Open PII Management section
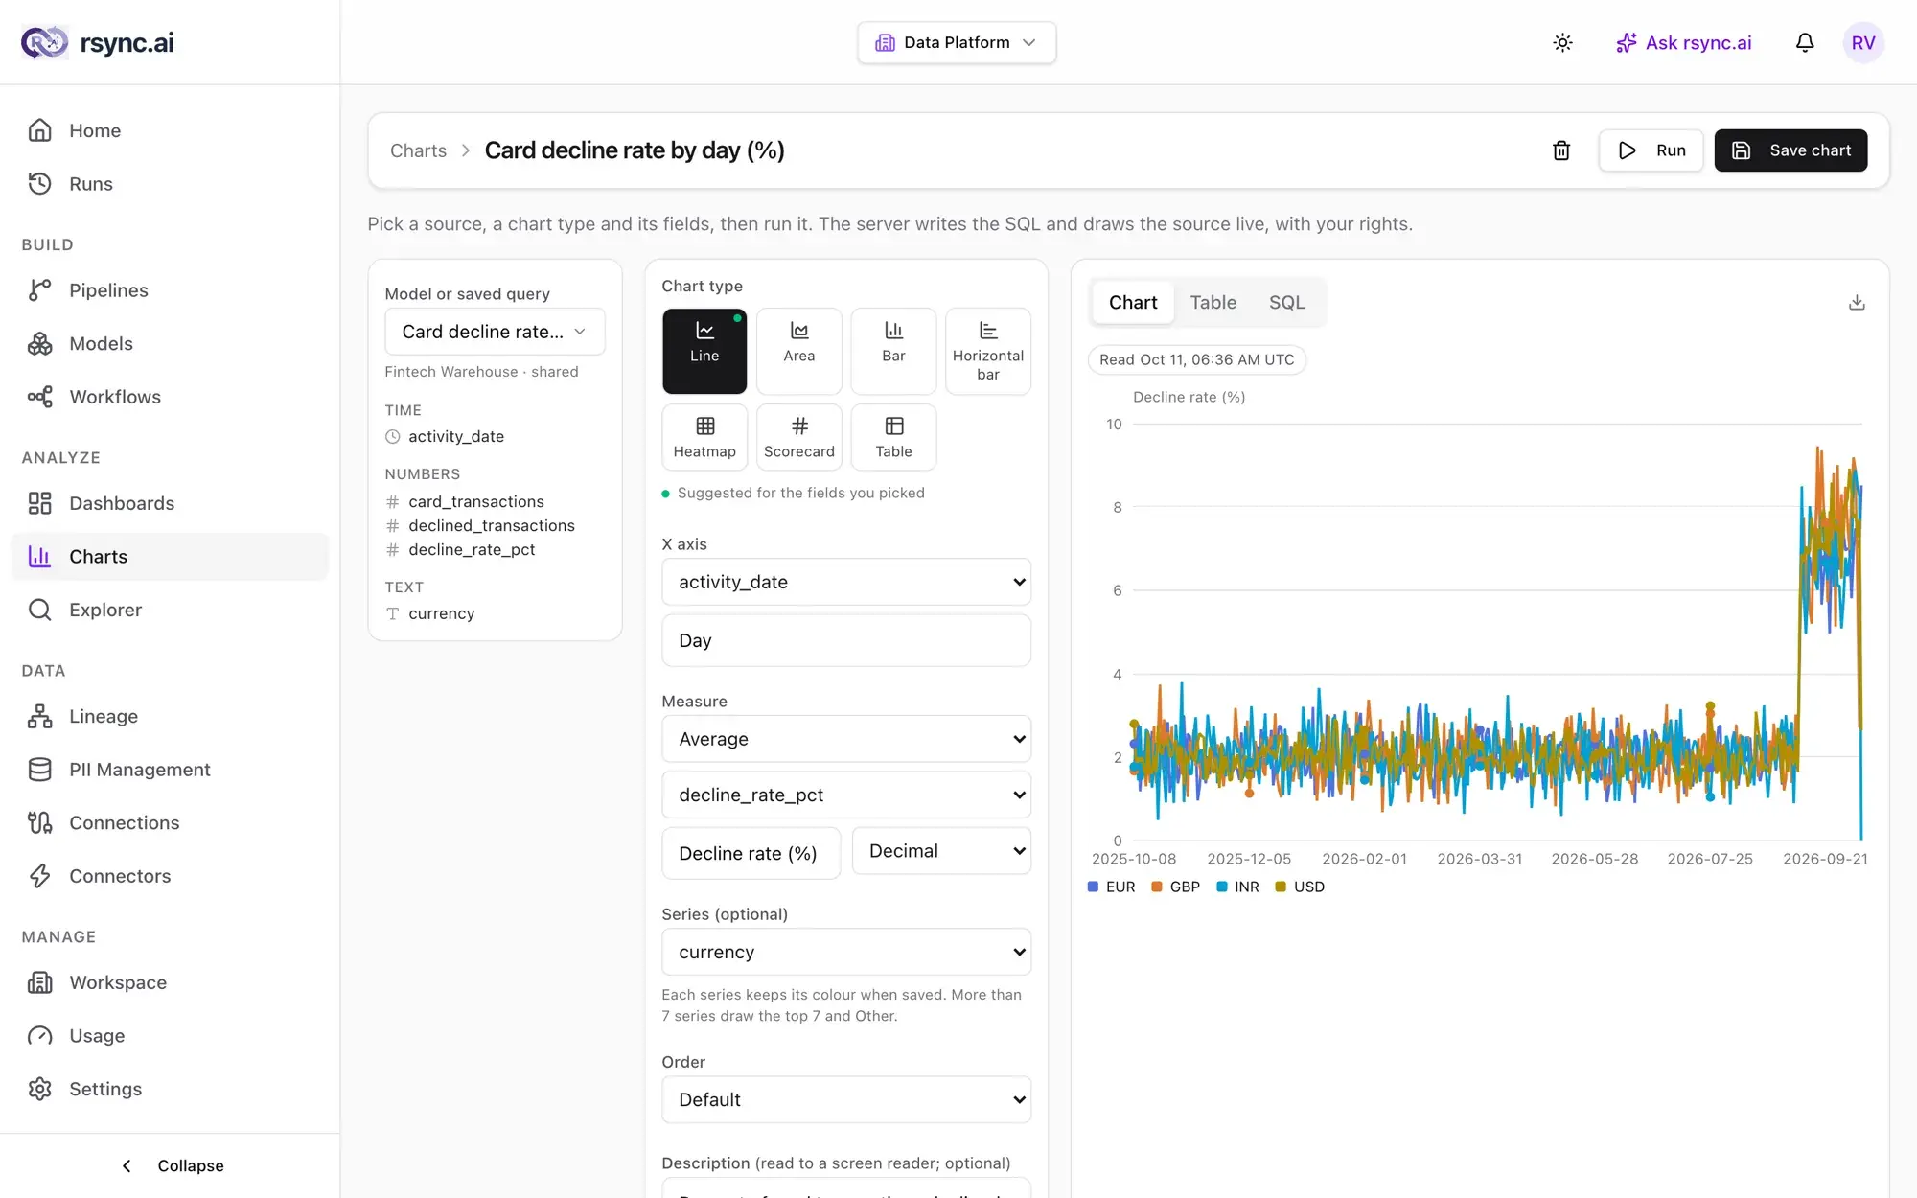 tap(171, 770)
